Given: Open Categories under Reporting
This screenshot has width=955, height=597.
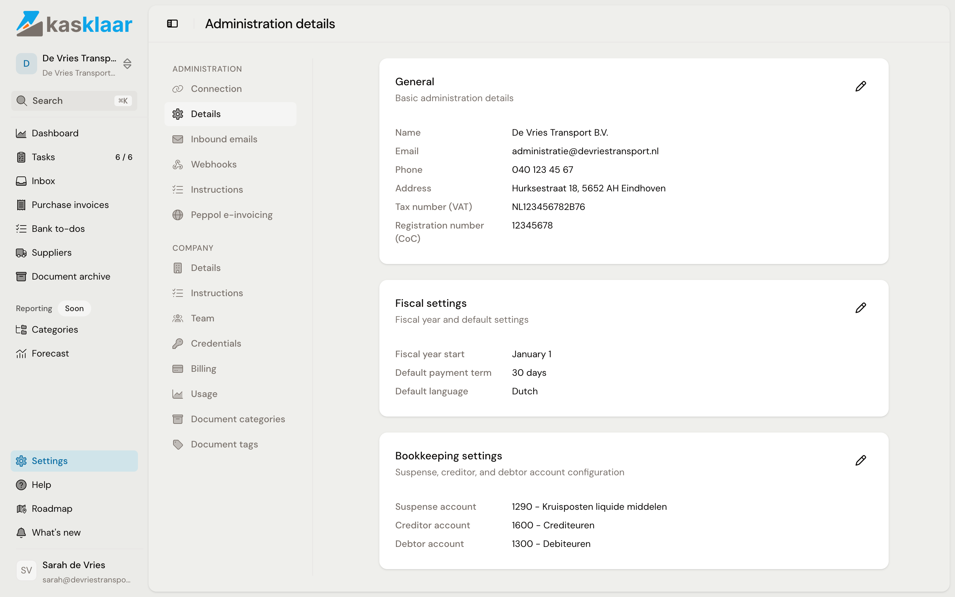Looking at the screenshot, I should [x=74, y=330].
